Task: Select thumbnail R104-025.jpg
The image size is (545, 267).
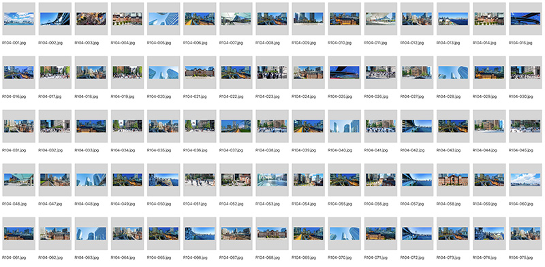Action: (x=345, y=73)
